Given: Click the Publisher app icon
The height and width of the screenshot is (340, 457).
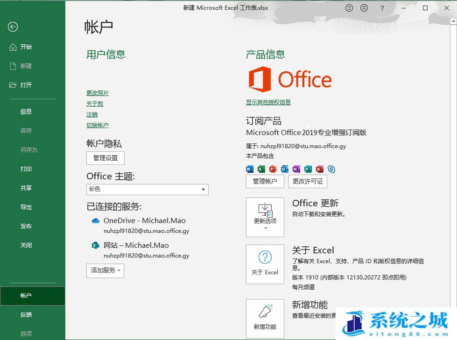Looking at the screenshot, I should pyautogui.click(x=308, y=169).
